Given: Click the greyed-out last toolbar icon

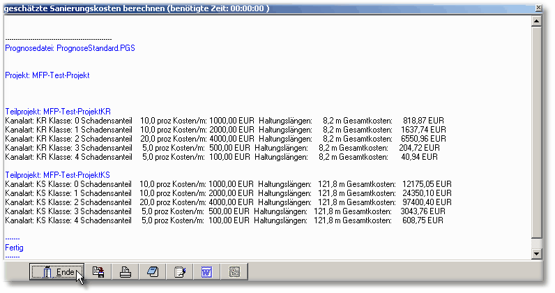Looking at the screenshot, I should [232, 272].
